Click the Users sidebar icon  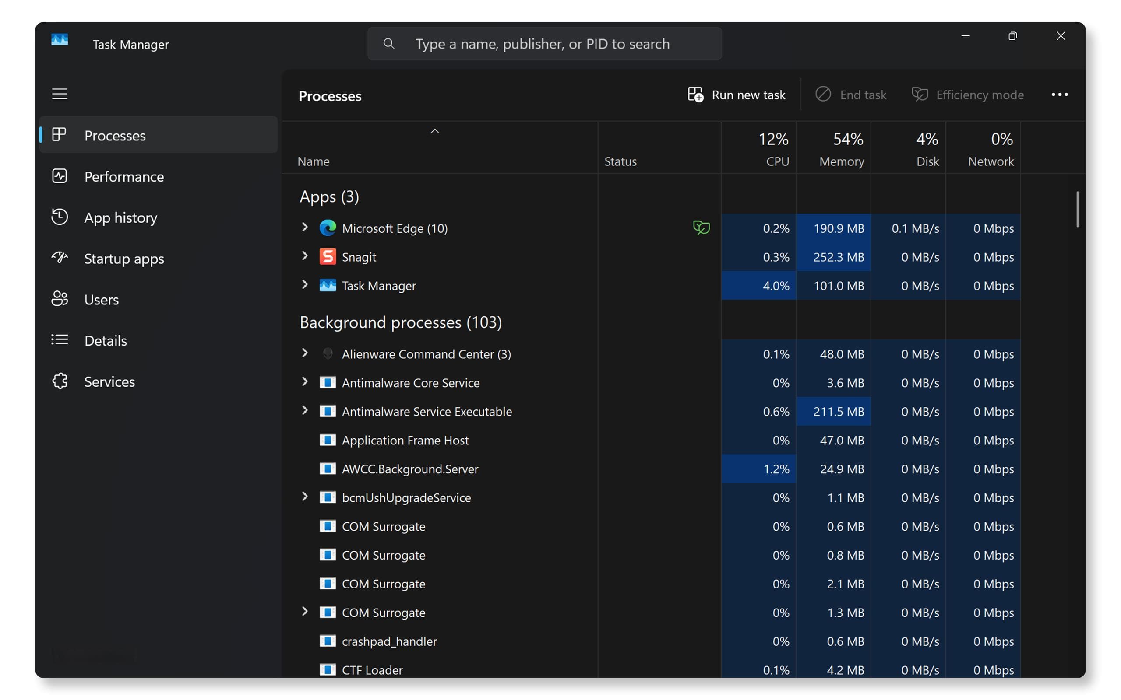click(x=59, y=299)
